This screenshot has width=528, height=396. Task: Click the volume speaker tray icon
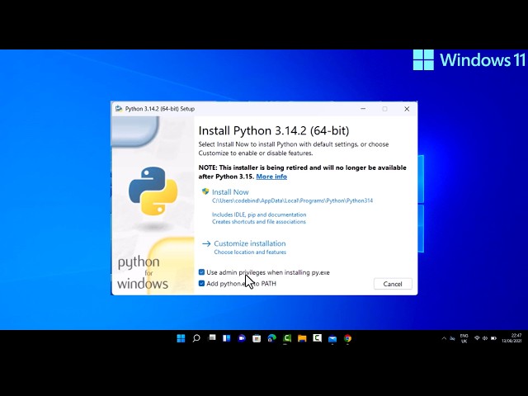485,338
